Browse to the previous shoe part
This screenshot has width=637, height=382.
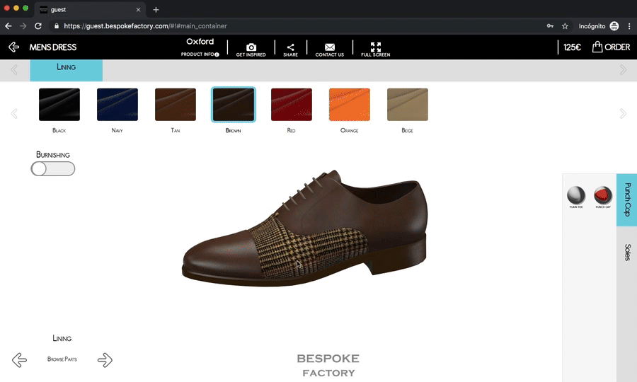(19, 360)
